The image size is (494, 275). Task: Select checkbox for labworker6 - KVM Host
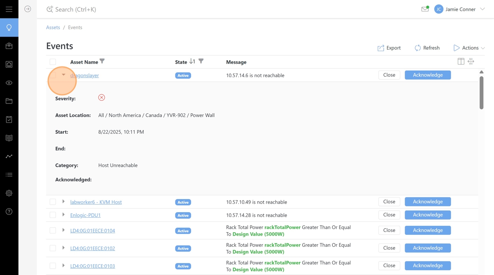tap(53, 202)
